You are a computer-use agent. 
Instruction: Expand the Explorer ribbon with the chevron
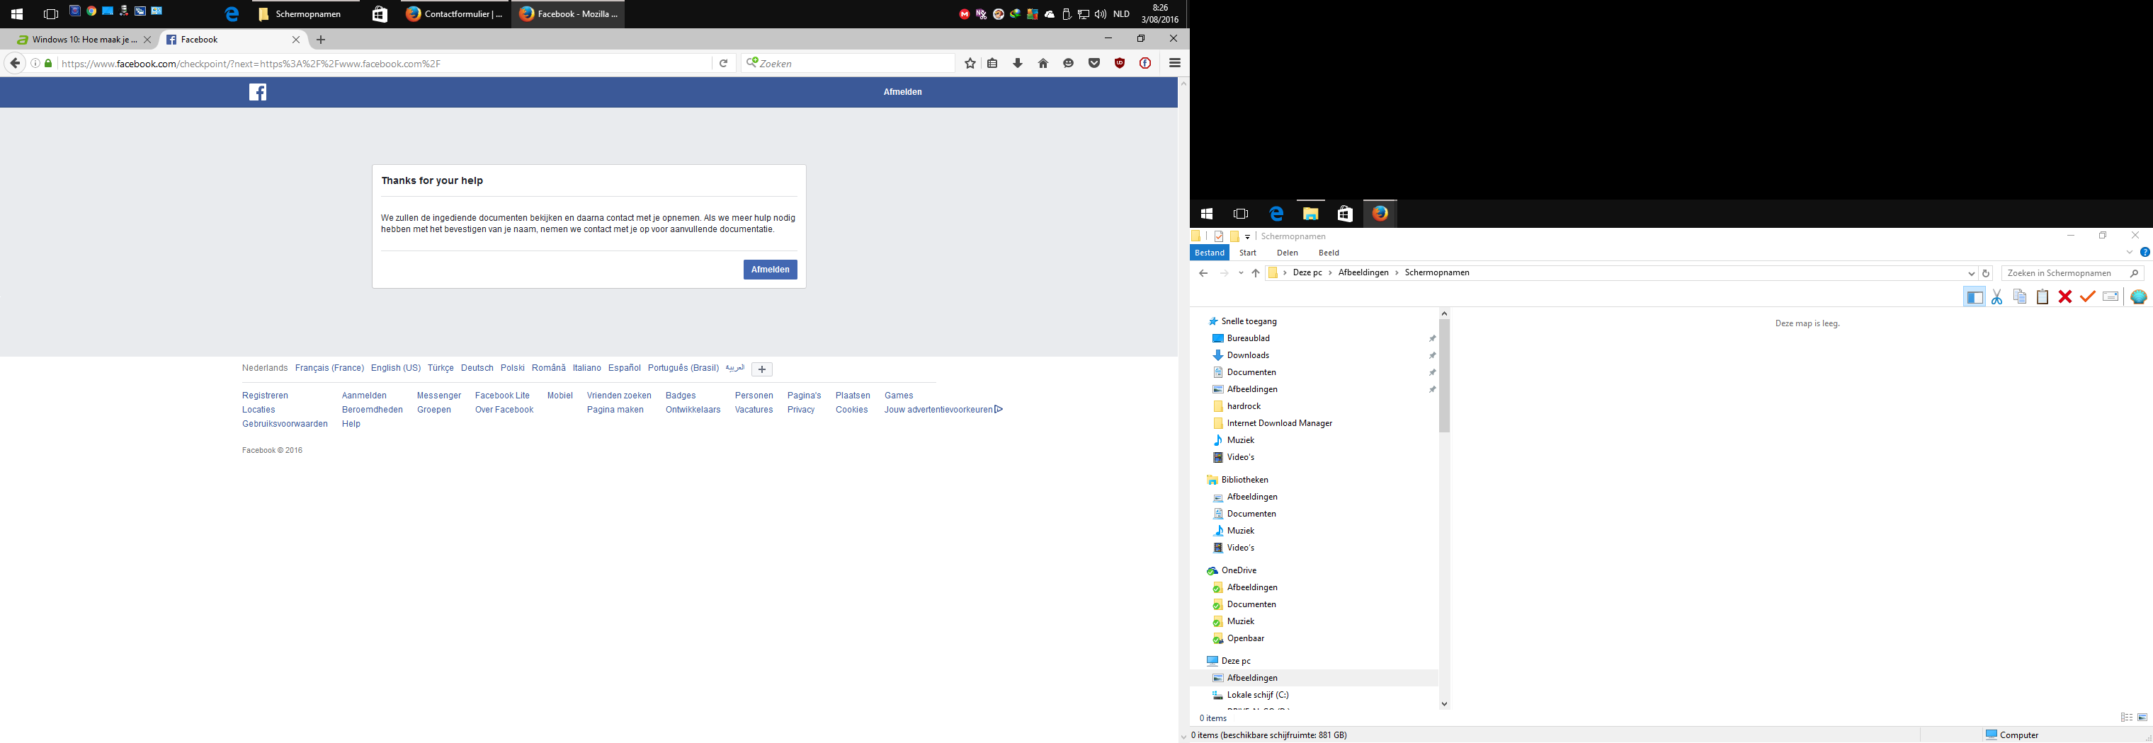[x=2130, y=252]
